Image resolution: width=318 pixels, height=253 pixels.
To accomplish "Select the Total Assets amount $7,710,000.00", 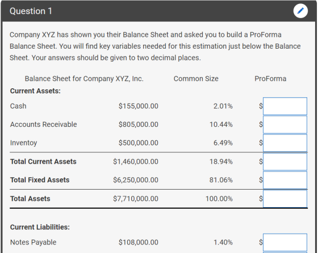I will pos(136,199).
